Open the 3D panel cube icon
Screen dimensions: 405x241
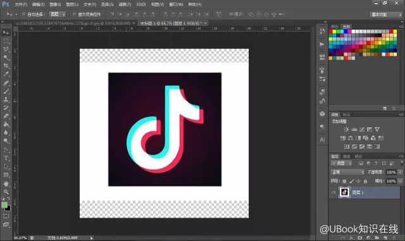tap(322, 114)
